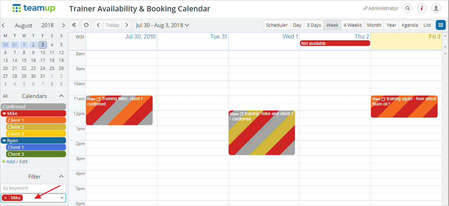The width and height of the screenshot is (449, 206).
Task: Toggle Ryan's Client 3 calendar
Action: [36, 154]
